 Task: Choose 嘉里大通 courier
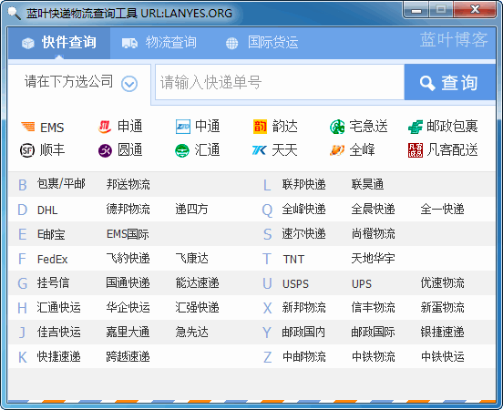[128, 332]
